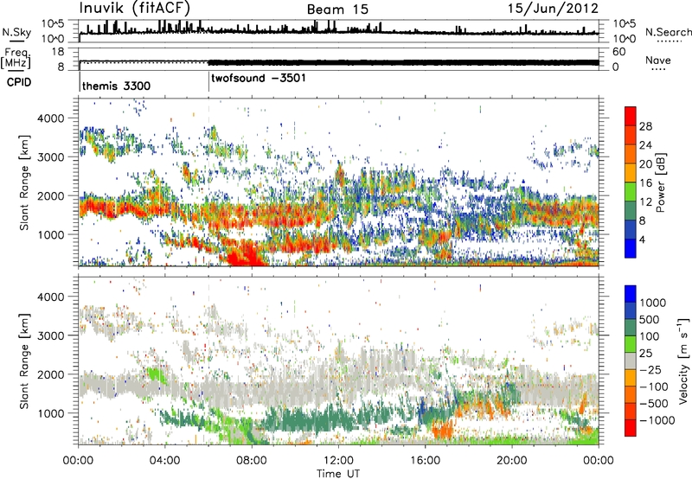Click the "Velocity [m s⁻¹]" color bar title
The width and height of the screenshot is (692, 479).
click(684, 361)
